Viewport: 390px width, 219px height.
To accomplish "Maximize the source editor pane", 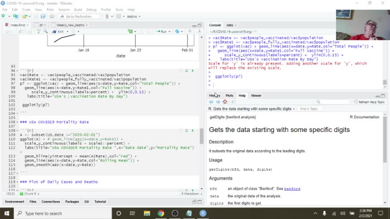I will tap(199, 25).
